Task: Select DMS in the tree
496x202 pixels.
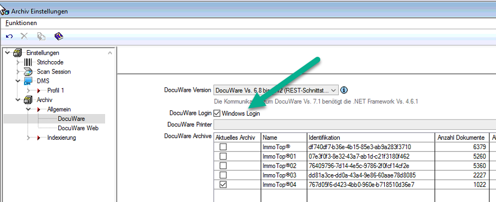Action: coord(43,81)
